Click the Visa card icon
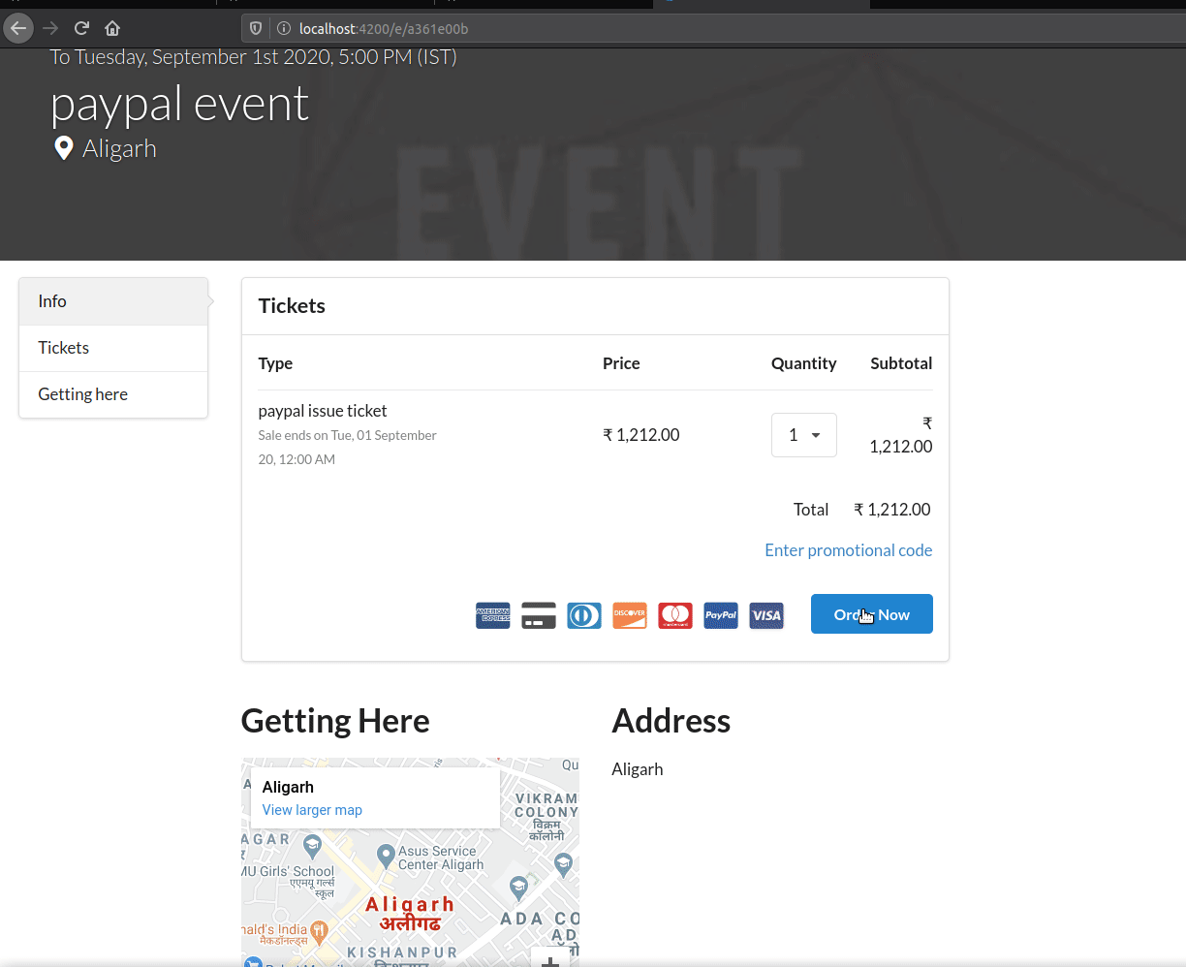The height and width of the screenshot is (967, 1186). pyautogui.click(x=766, y=615)
